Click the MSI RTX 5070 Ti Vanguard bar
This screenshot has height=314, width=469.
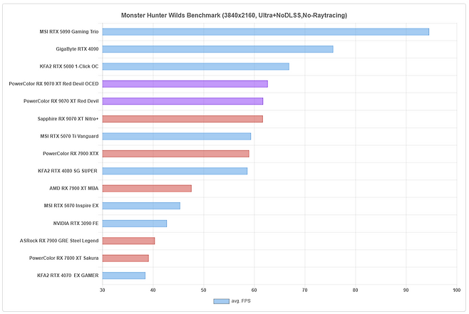(x=176, y=136)
